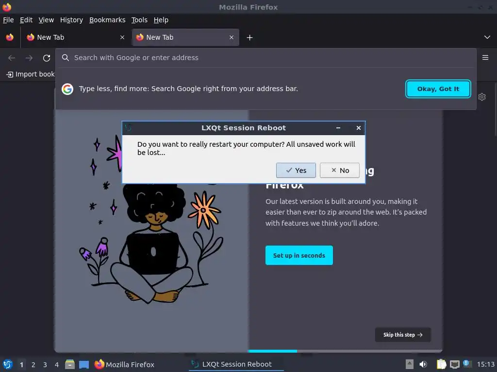
Task: Click Skip this step link
Action: click(402, 335)
